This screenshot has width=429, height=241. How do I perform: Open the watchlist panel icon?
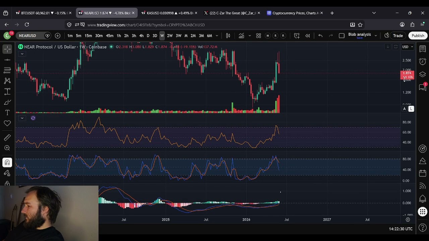click(x=423, y=49)
